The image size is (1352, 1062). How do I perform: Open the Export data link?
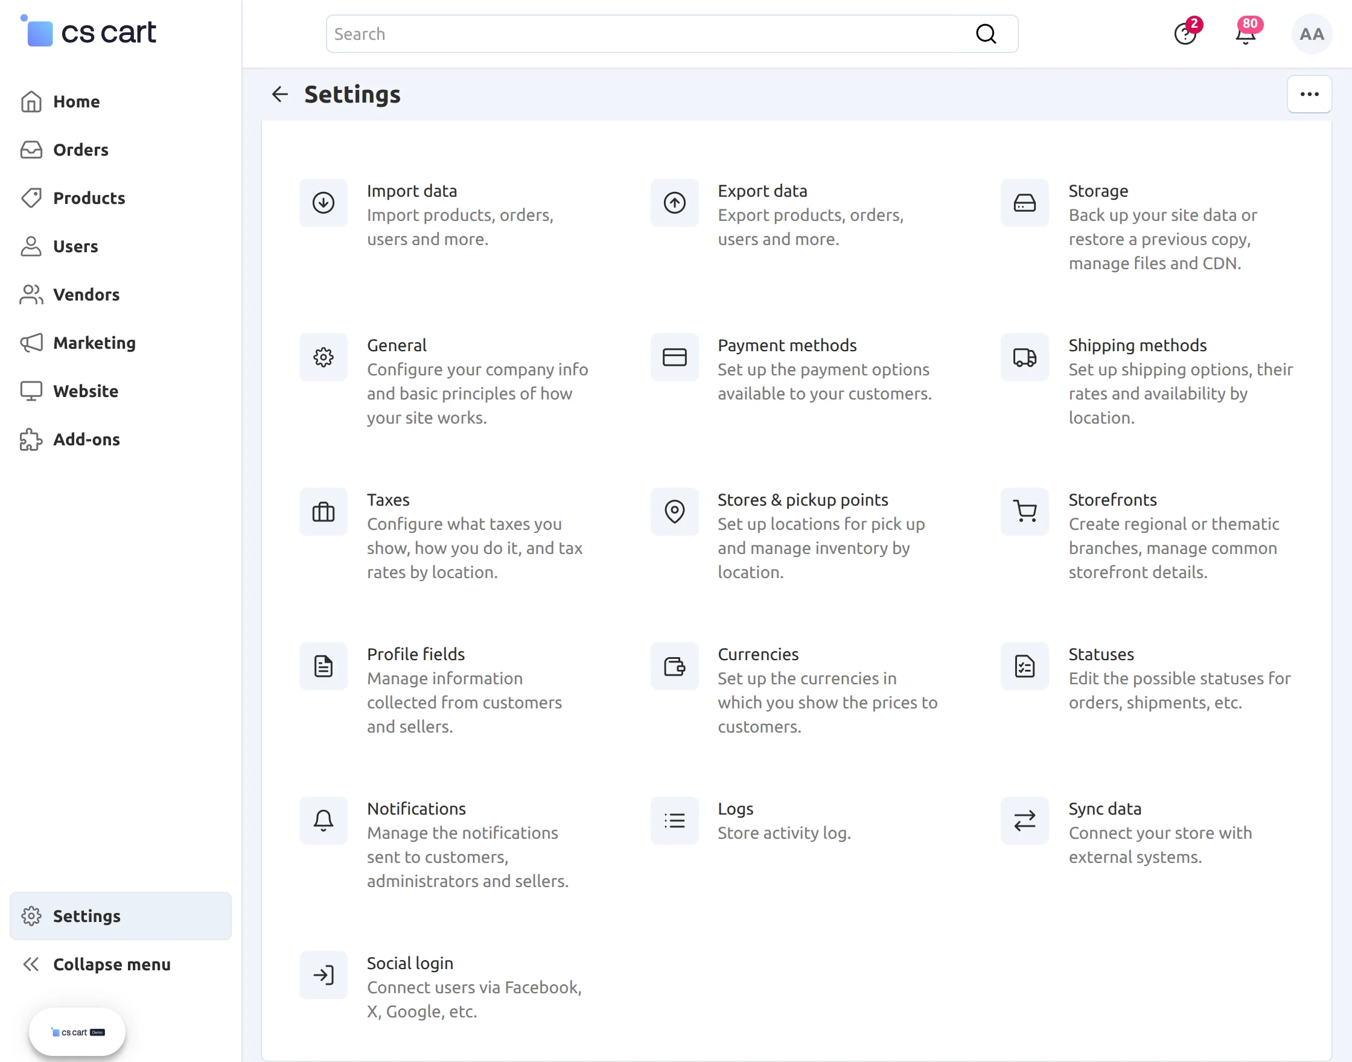pos(762,191)
